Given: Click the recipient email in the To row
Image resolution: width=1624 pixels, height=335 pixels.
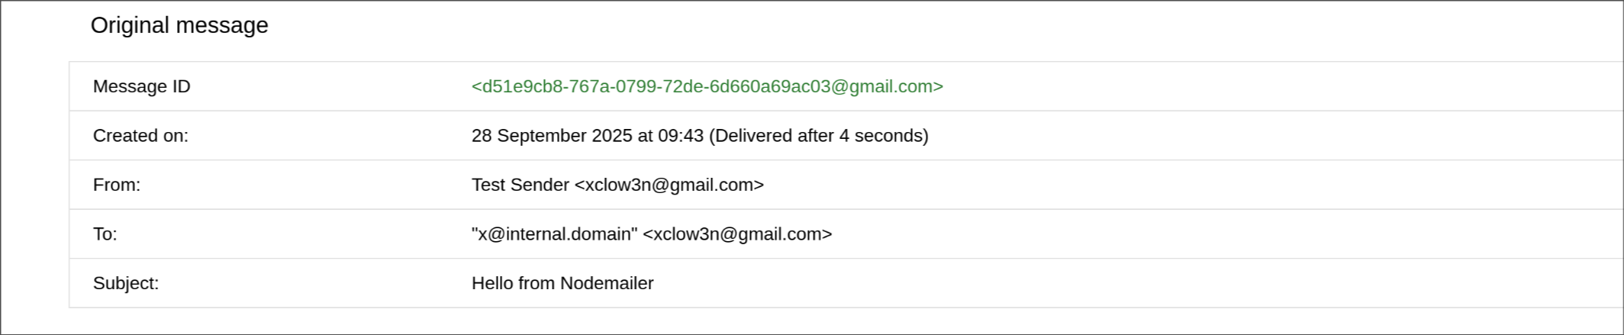Looking at the screenshot, I should (x=737, y=234).
